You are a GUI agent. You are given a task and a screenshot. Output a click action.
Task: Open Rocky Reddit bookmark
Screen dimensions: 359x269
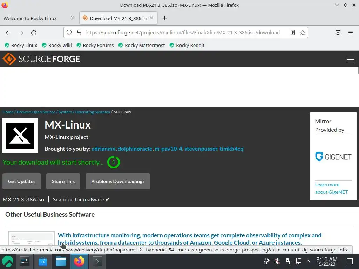(x=187, y=45)
